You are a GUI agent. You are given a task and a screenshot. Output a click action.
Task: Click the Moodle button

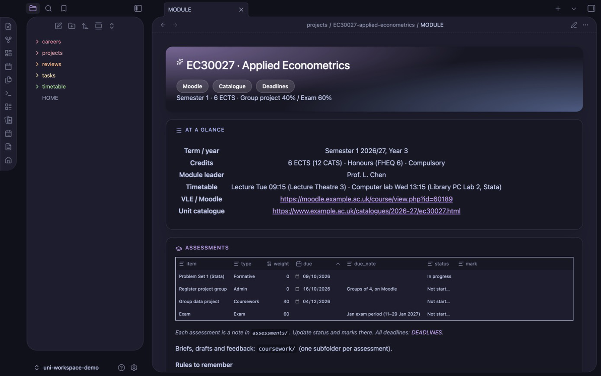tap(192, 86)
